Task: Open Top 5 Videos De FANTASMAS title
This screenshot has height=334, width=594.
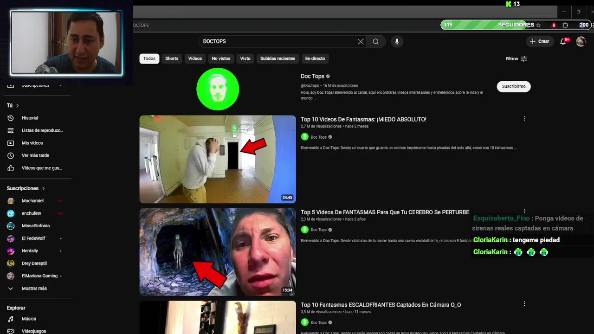Action: [x=385, y=212]
